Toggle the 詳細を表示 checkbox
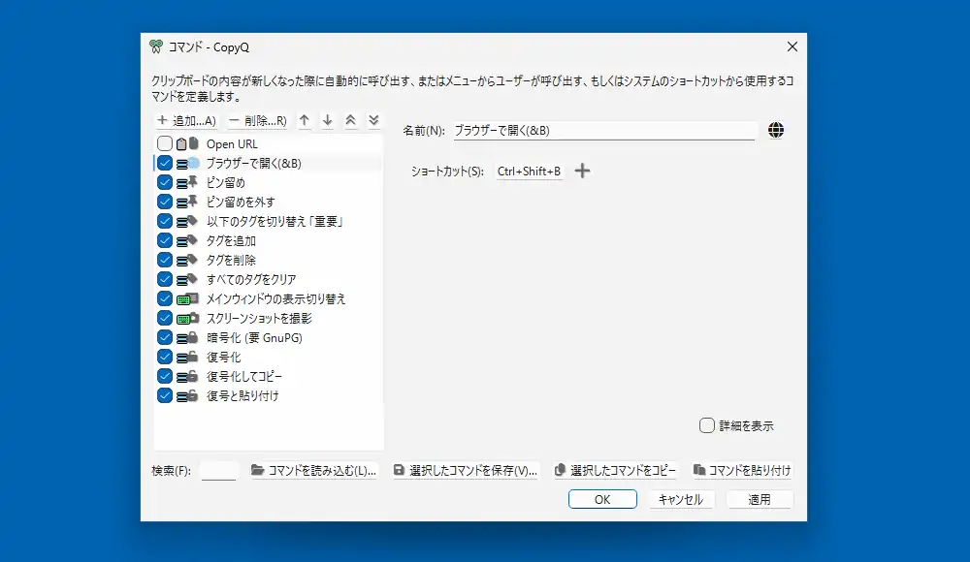The image size is (970, 562). (707, 425)
